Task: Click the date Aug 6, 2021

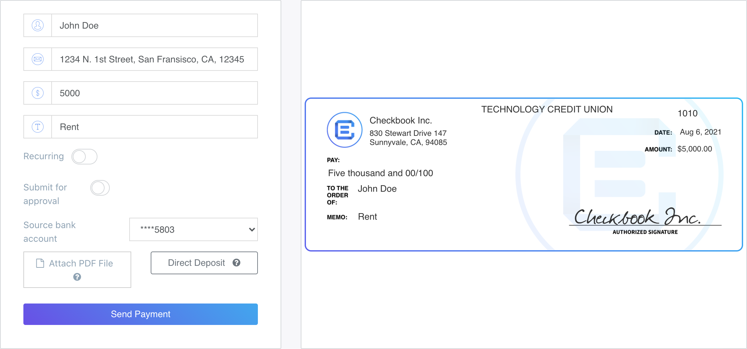Action: click(x=701, y=132)
